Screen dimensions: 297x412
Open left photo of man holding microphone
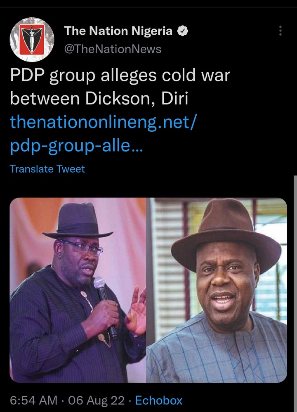coord(78,290)
